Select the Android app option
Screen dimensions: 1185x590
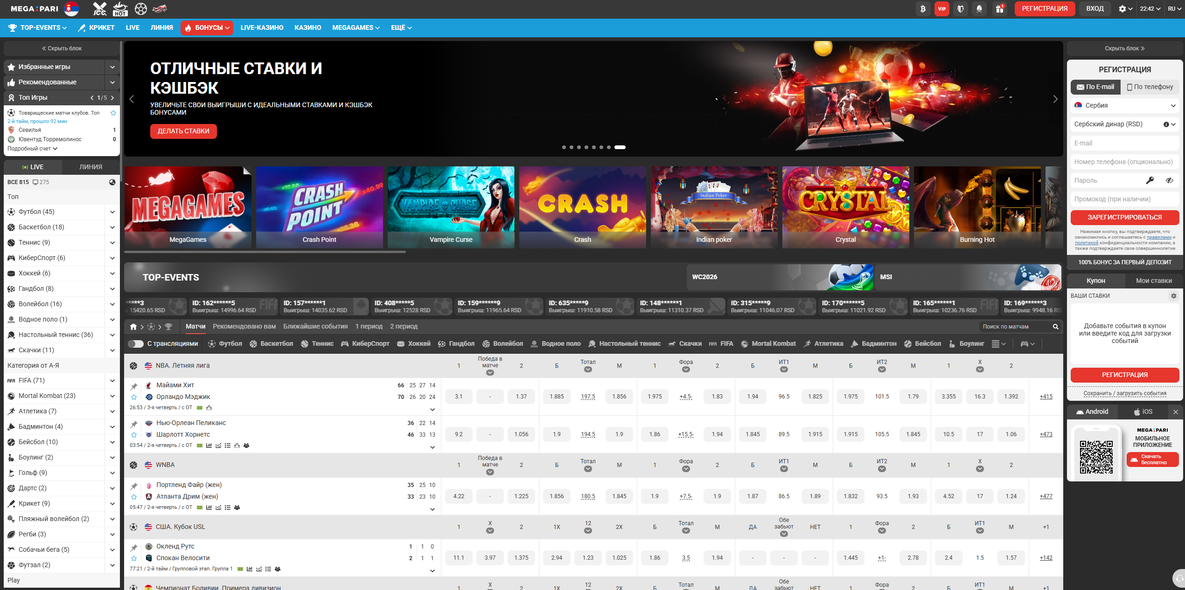[1092, 412]
